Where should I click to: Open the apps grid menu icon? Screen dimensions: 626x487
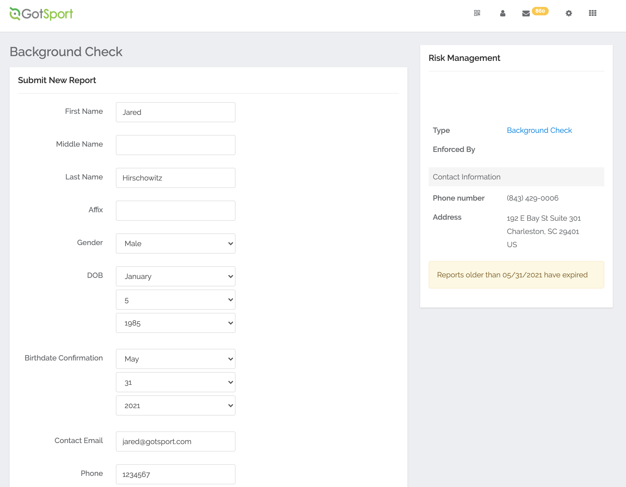[592, 13]
